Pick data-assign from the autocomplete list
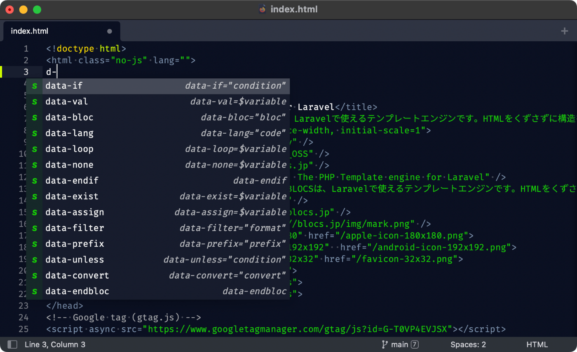 tap(158, 213)
